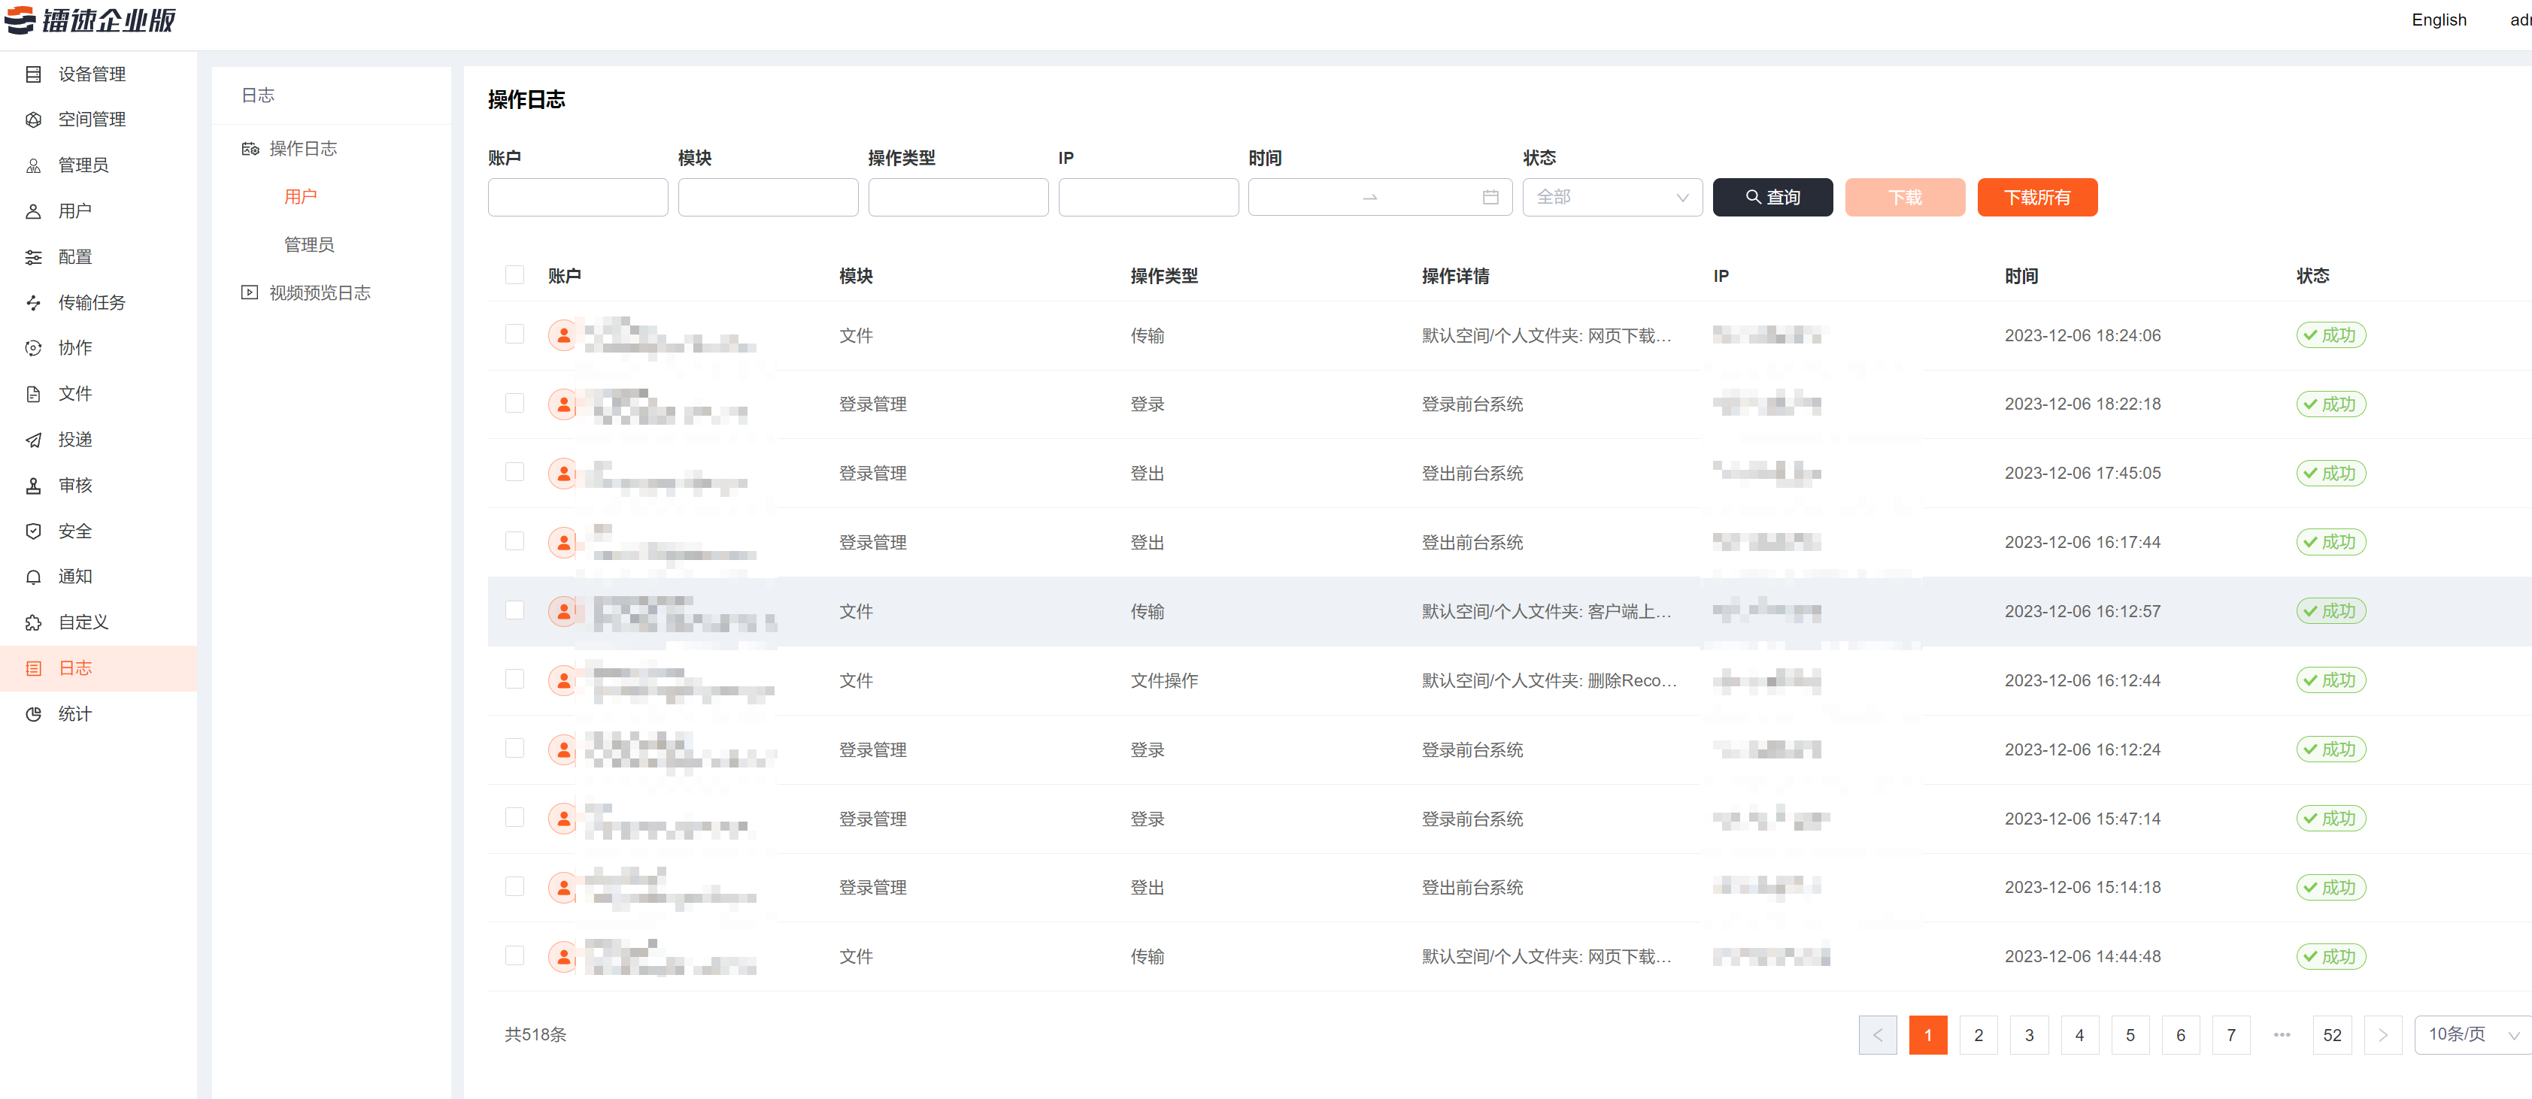Screen dimensions: 2532x1099
Task: Toggle the select-all header checkbox
Action: click(x=514, y=275)
